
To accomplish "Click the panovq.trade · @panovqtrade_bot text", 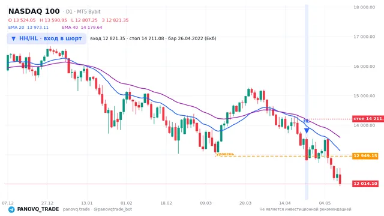I will coord(97,209).
